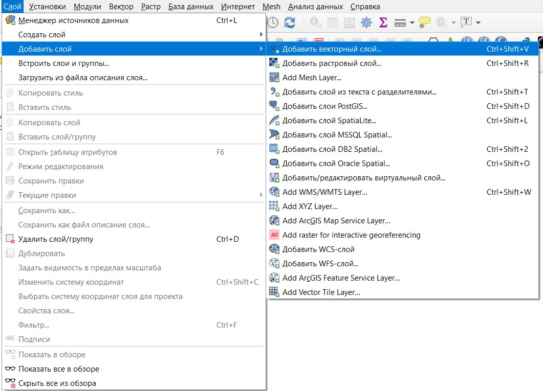The image size is (543, 391).
Task: Select Добавить WFS-слой
Action: pyautogui.click(x=402, y=263)
